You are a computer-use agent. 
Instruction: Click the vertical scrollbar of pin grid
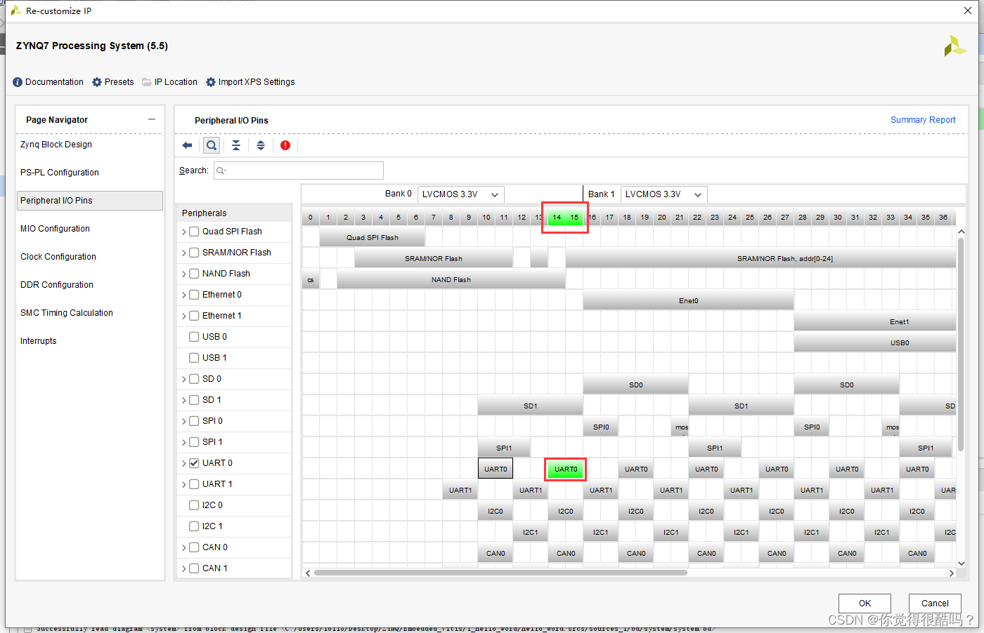961,344
